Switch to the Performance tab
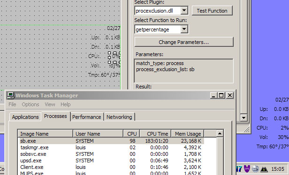289x175 pixels. (87, 117)
